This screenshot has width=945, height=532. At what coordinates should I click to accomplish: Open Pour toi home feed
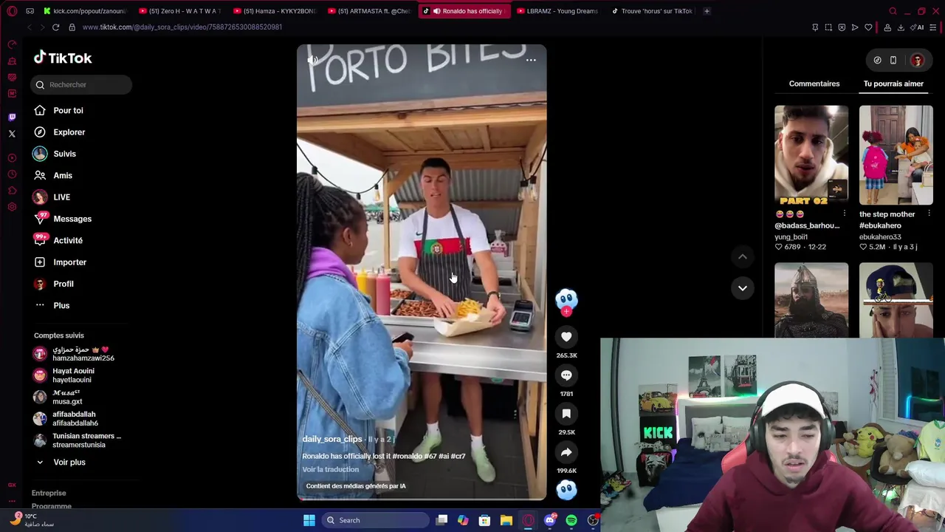[x=68, y=110]
